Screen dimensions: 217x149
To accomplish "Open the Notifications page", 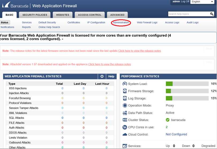I will click(x=7, y=27).
